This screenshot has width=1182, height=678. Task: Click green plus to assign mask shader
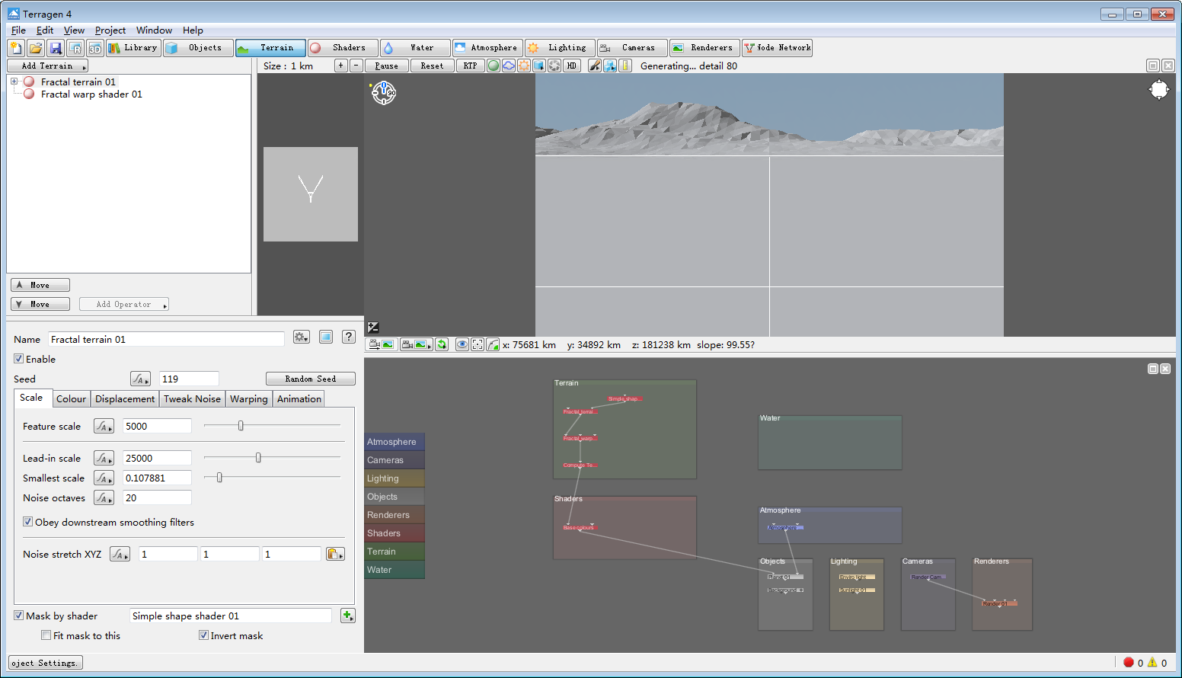click(x=348, y=616)
